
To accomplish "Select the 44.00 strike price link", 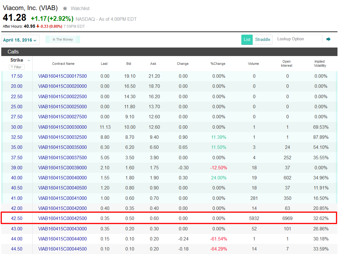I will pyautogui.click(x=17, y=239).
